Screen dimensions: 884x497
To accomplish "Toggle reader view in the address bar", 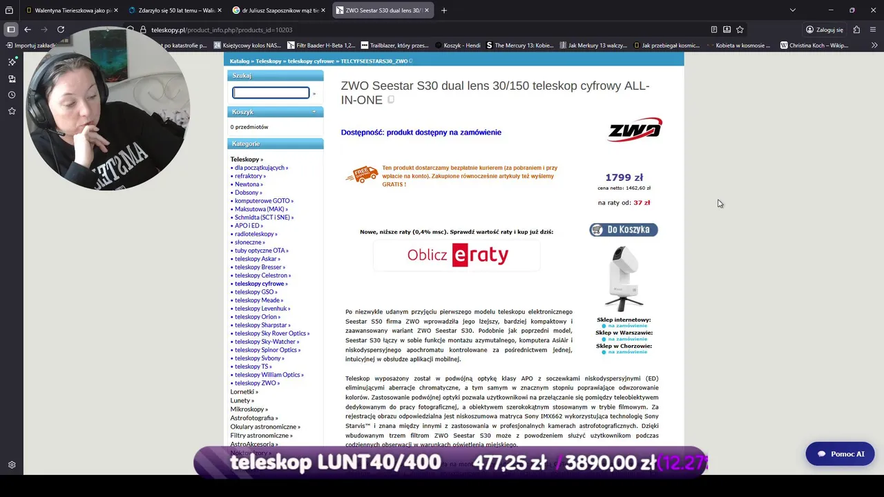I will 714,30.
